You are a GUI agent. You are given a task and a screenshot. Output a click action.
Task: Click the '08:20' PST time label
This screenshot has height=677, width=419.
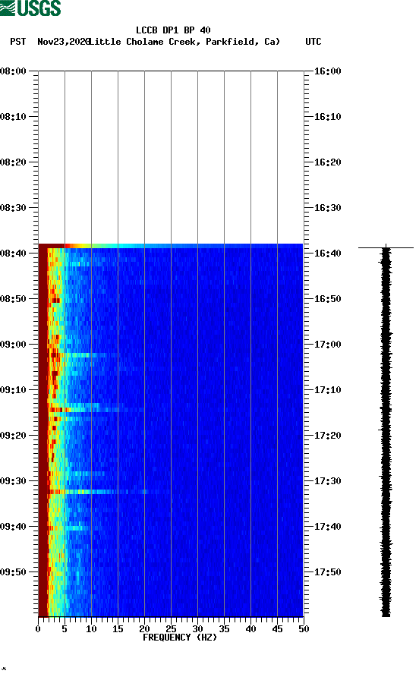(x=14, y=162)
